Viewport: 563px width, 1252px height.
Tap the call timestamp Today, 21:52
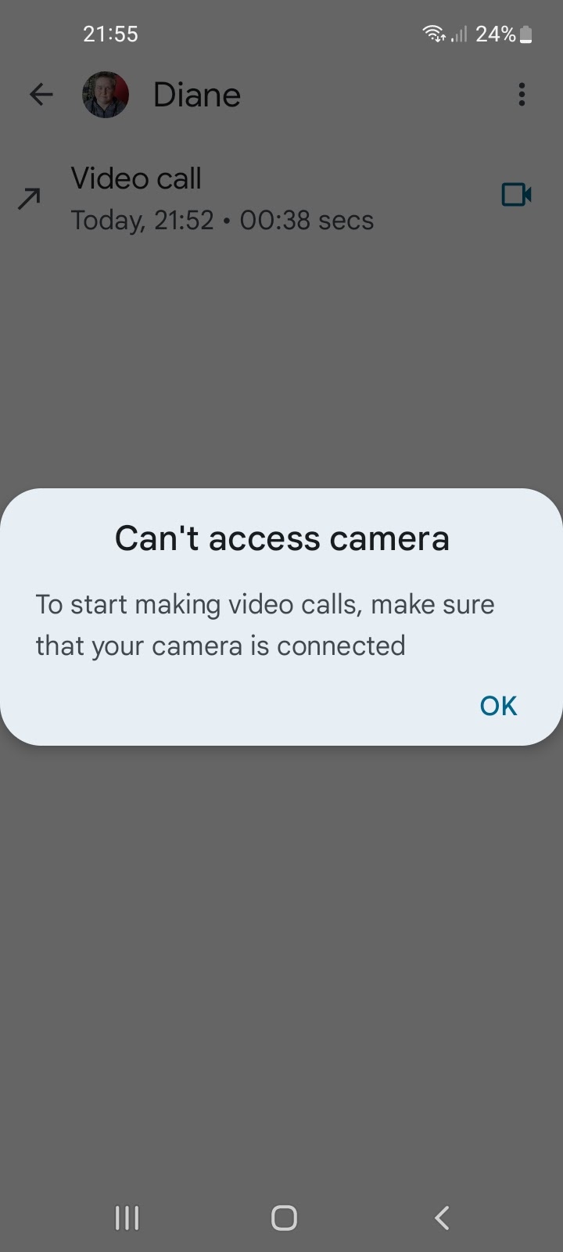click(x=142, y=221)
